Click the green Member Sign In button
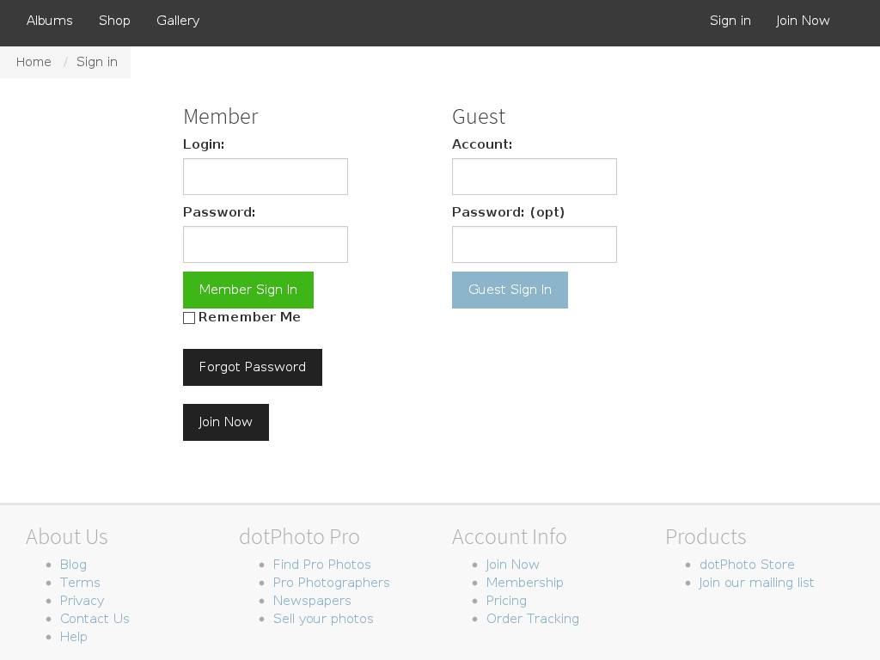880x660 pixels. [x=247, y=290]
